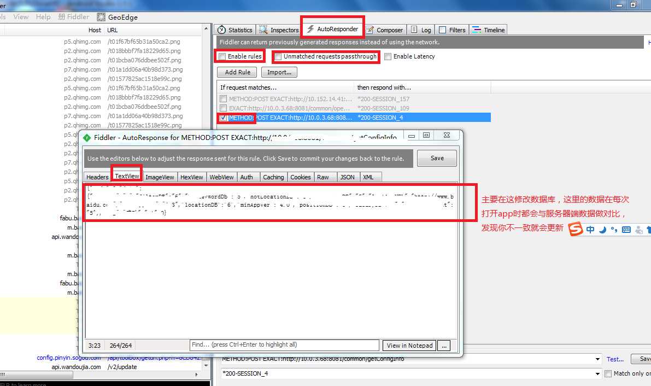Open the Sogou soft keyboard icon
The height and width of the screenshot is (386, 651).
click(626, 230)
